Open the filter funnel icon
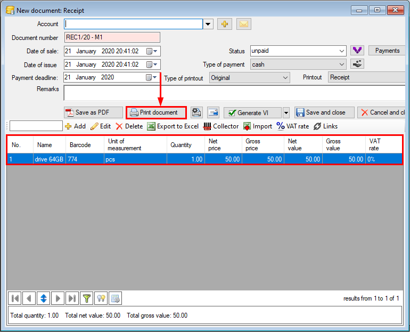The width and height of the screenshot is (410, 332). coord(87,298)
